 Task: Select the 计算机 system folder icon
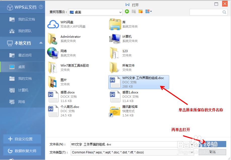click(115, 39)
